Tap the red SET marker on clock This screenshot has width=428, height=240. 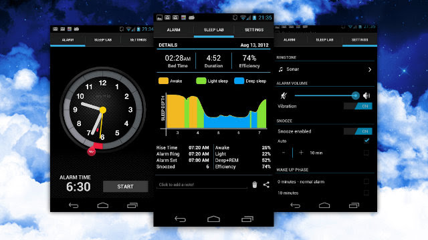pos(92,151)
